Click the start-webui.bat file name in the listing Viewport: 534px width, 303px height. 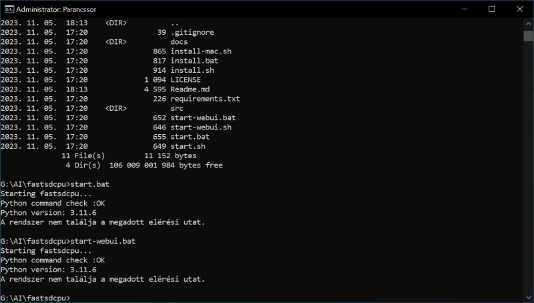click(203, 117)
